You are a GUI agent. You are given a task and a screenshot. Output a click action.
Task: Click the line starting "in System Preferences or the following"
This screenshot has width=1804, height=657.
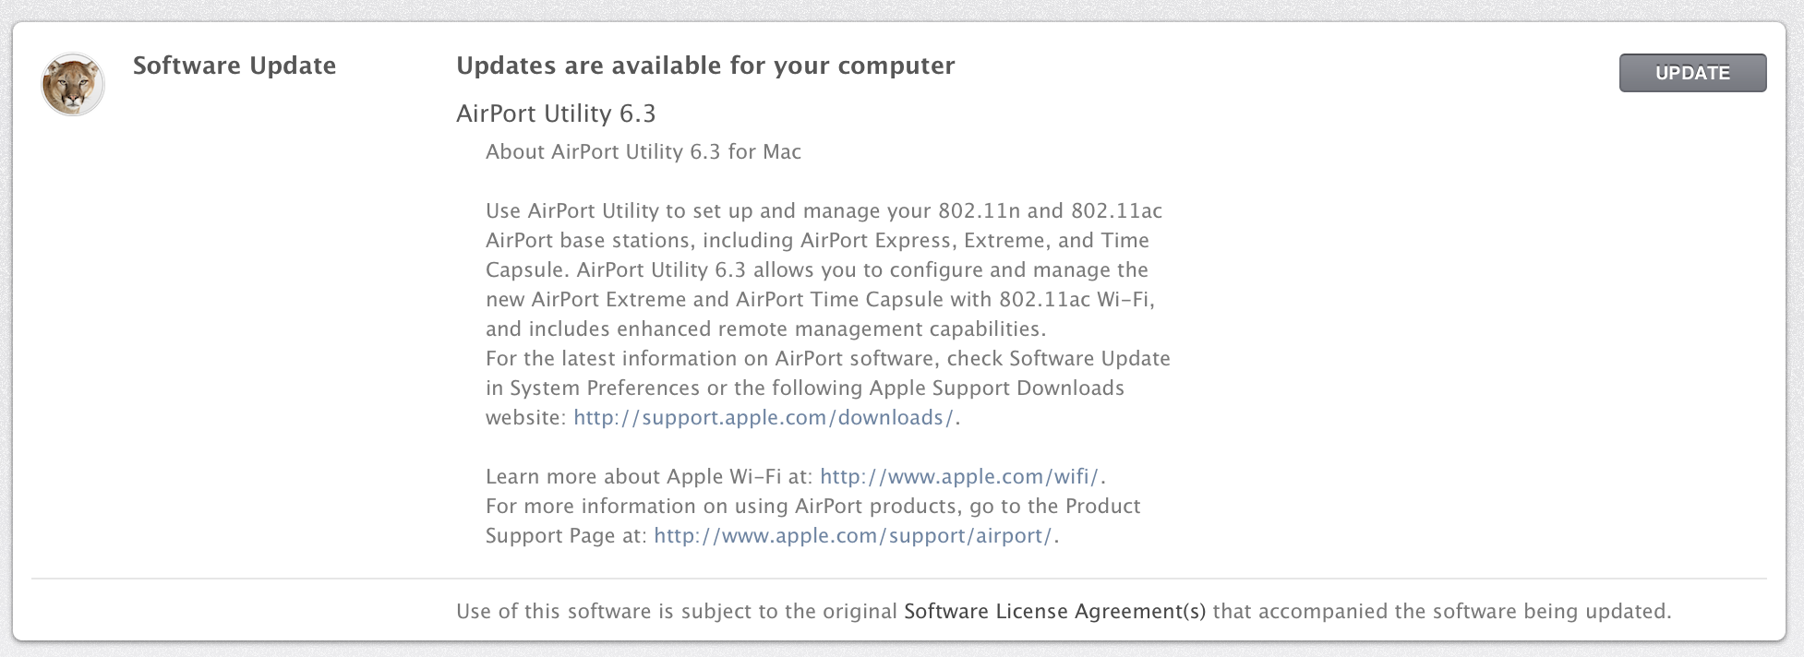coord(804,388)
